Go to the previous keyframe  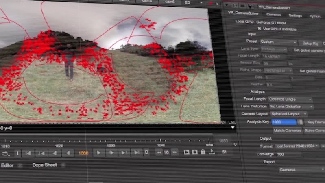tap(41, 153)
